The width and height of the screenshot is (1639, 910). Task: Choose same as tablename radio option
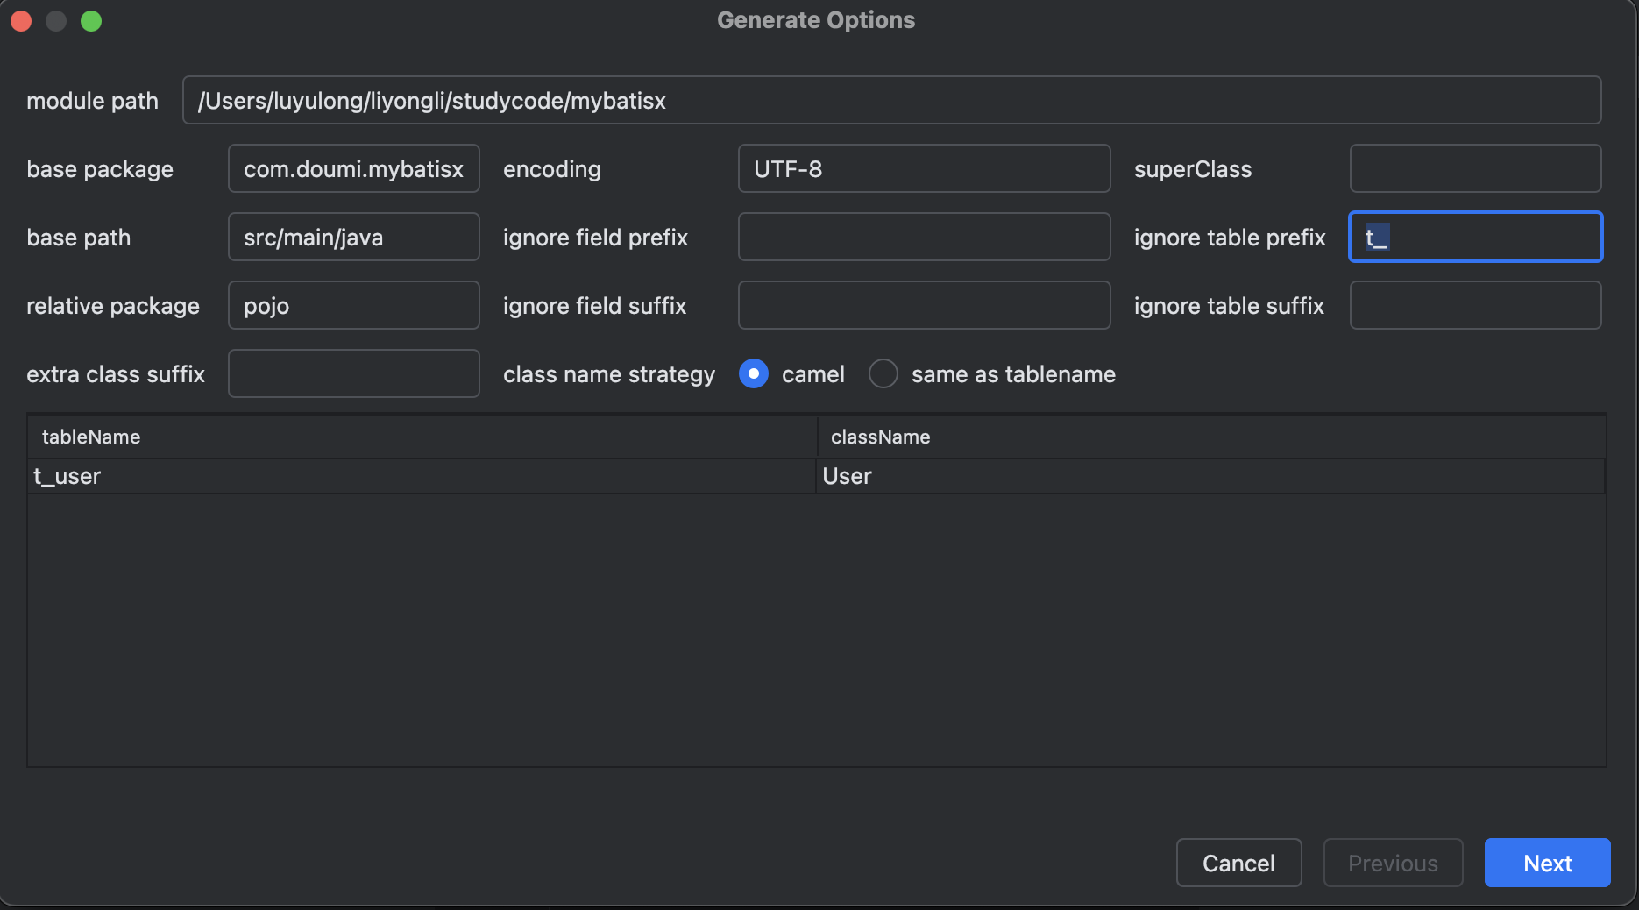coord(883,374)
